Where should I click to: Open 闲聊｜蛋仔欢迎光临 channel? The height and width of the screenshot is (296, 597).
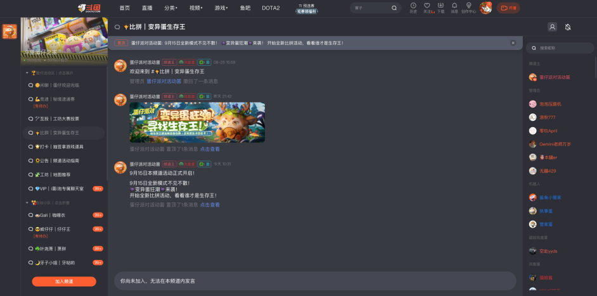(63, 85)
